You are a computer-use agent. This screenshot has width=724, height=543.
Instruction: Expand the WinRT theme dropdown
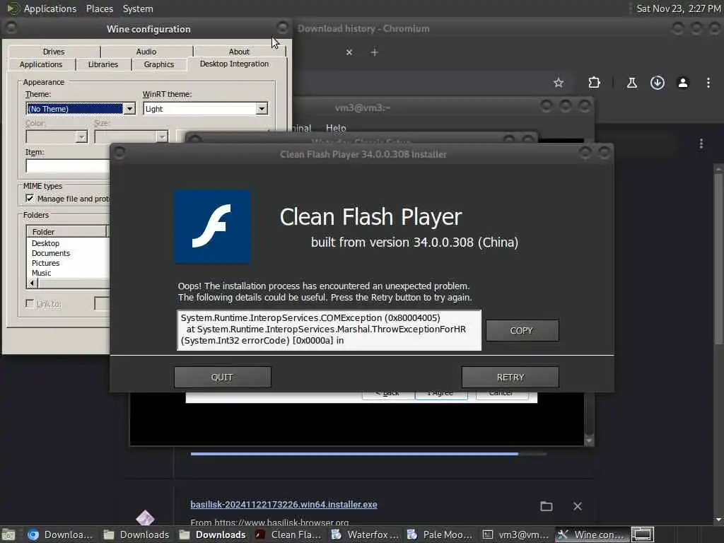point(262,109)
